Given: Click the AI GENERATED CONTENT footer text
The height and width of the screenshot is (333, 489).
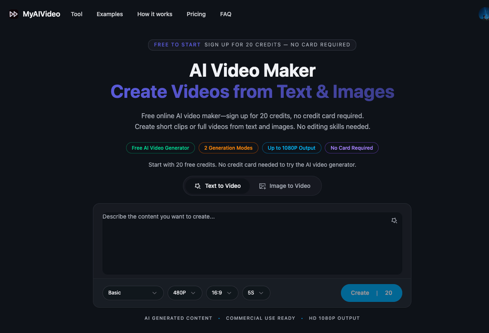Looking at the screenshot, I should (x=178, y=318).
